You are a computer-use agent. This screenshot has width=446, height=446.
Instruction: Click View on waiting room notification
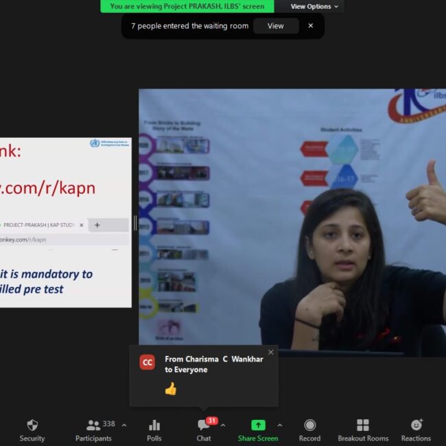tap(275, 26)
